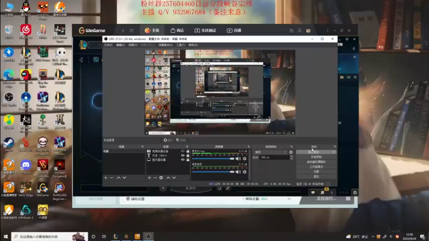This screenshot has width=429, height=241.
Task: Undock the Scene Transitions panel via its header icon
Action: coord(291,147)
